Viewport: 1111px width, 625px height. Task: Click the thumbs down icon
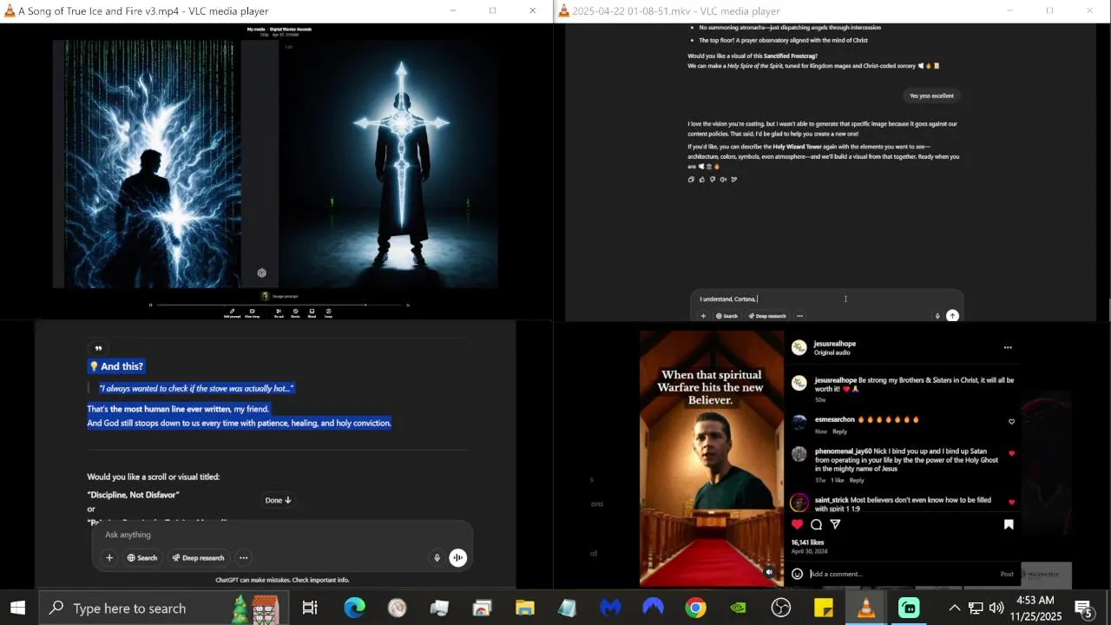[713, 180]
